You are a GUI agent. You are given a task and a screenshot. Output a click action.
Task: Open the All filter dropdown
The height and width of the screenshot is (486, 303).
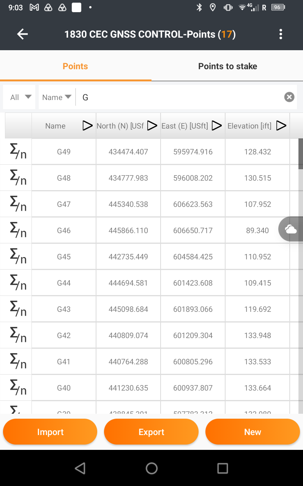point(19,97)
